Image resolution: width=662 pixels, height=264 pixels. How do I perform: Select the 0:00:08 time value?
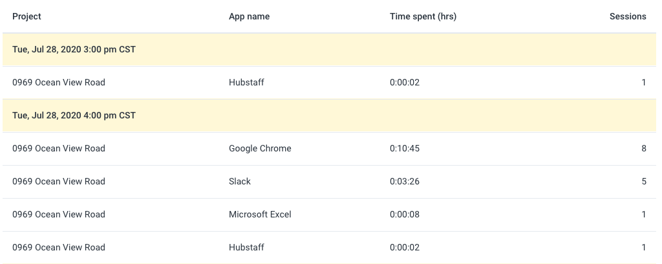point(405,214)
